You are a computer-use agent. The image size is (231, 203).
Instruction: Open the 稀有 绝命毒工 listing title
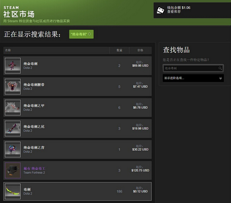[x=34, y=168]
